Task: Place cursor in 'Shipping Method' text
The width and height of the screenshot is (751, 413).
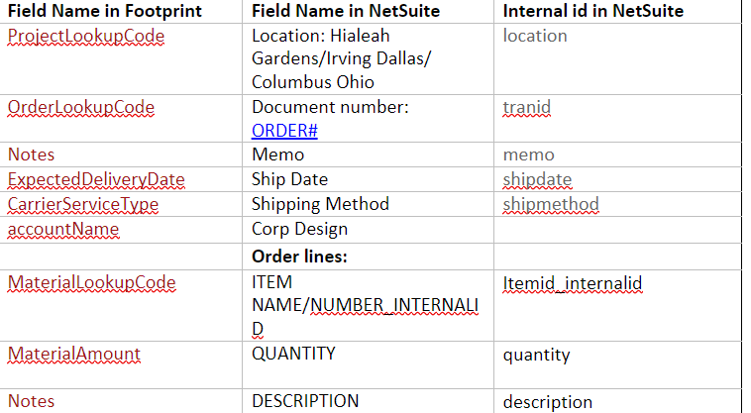Action: coord(320,204)
